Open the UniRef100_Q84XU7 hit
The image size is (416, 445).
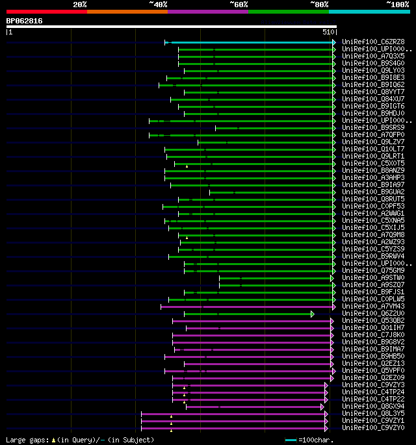373,99
